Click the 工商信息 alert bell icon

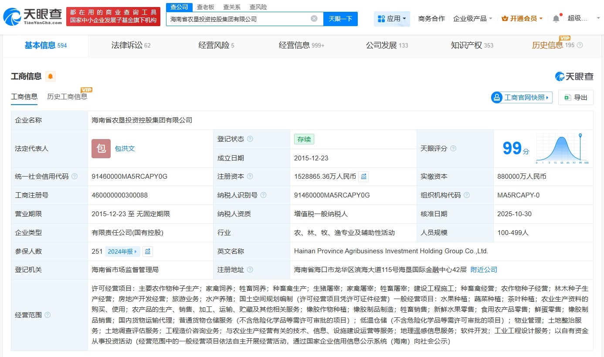(x=50, y=76)
